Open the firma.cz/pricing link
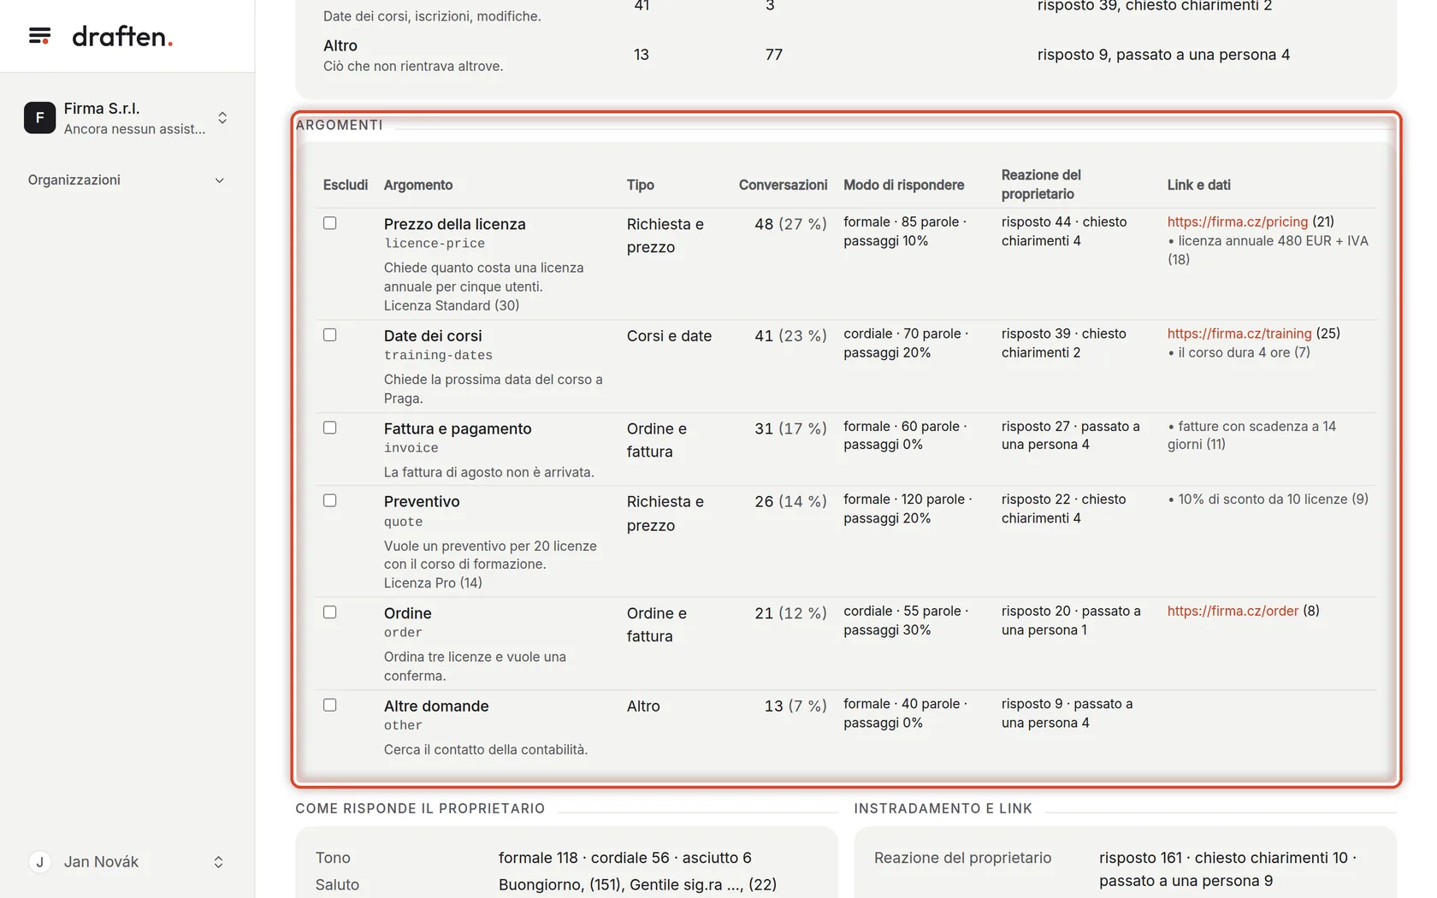This screenshot has height=898, width=1437. click(1237, 222)
